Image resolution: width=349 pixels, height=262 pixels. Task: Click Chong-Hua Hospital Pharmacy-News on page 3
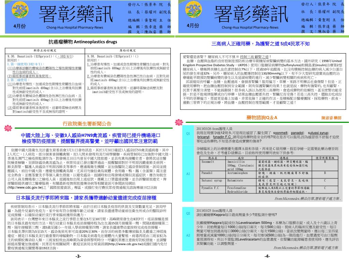coord(75,27)
